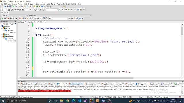Jump forward with the right arrow
The height and width of the screenshot is (103, 184).
click(x=5, y=19)
